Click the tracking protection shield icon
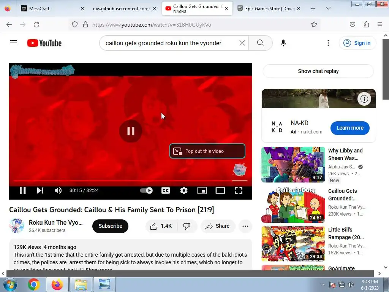This screenshot has height=292, width=389. tap(75, 25)
